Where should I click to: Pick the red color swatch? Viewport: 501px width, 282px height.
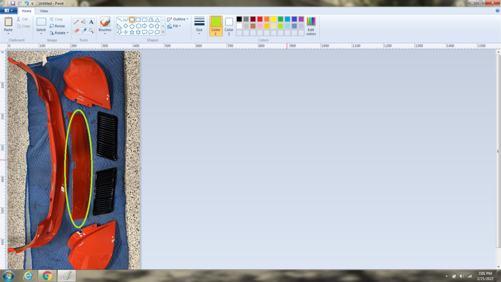(260, 19)
